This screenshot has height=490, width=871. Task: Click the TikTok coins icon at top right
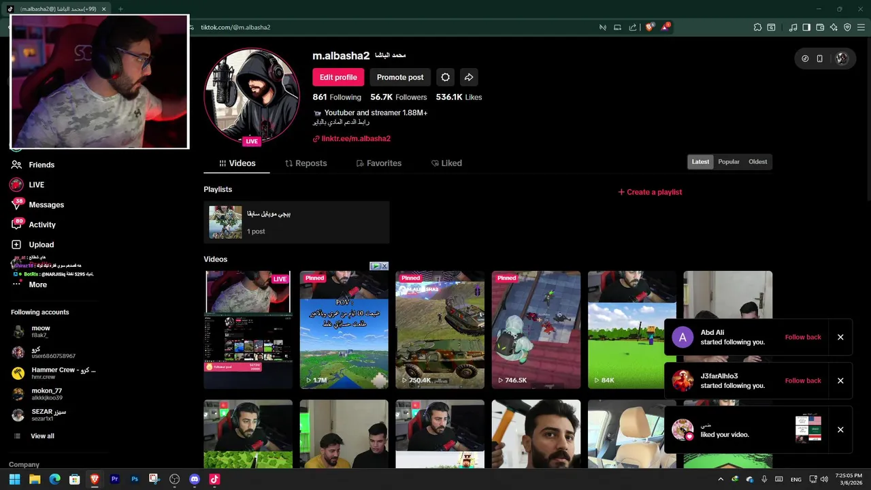point(805,59)
